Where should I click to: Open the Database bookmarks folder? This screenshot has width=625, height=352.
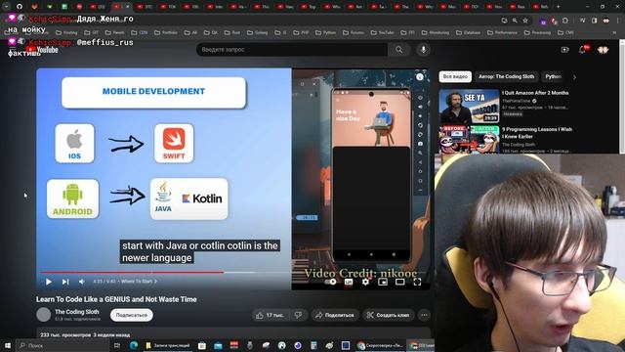pos(468,32)
